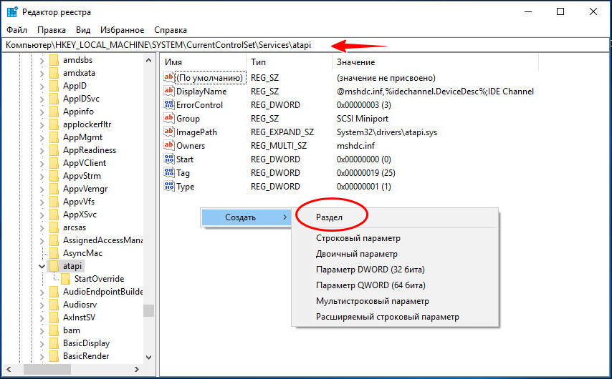612x379 pixels.
Task: Click the BasicDisplay folder icon
Action: pyautogui.click(x=54, y=343)
